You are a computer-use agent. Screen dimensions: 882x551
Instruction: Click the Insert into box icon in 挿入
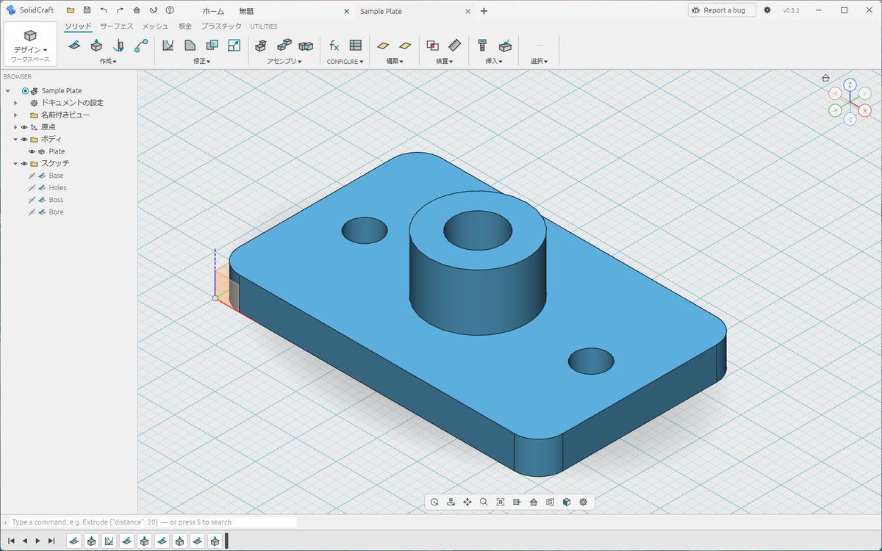[505, 46]
